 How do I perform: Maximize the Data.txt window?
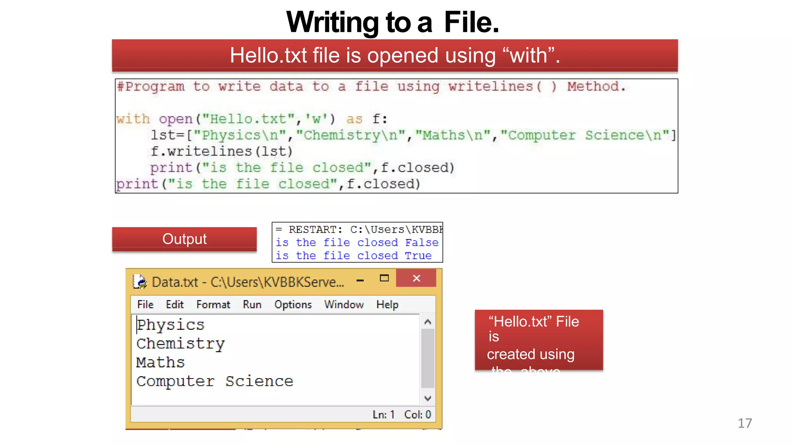coord(384,278)
